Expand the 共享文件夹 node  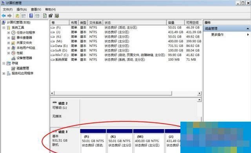(x=9, y=43)
